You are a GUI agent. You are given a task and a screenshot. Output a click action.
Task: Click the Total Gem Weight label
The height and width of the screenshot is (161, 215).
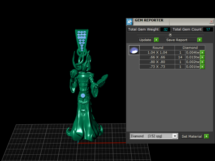click(x=143, y=30)
